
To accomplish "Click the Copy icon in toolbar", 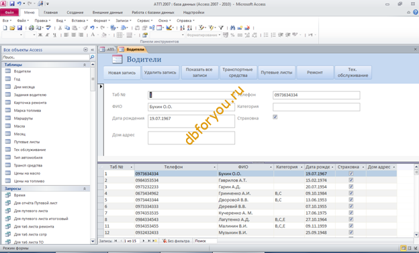I will (x=67, y=28).
